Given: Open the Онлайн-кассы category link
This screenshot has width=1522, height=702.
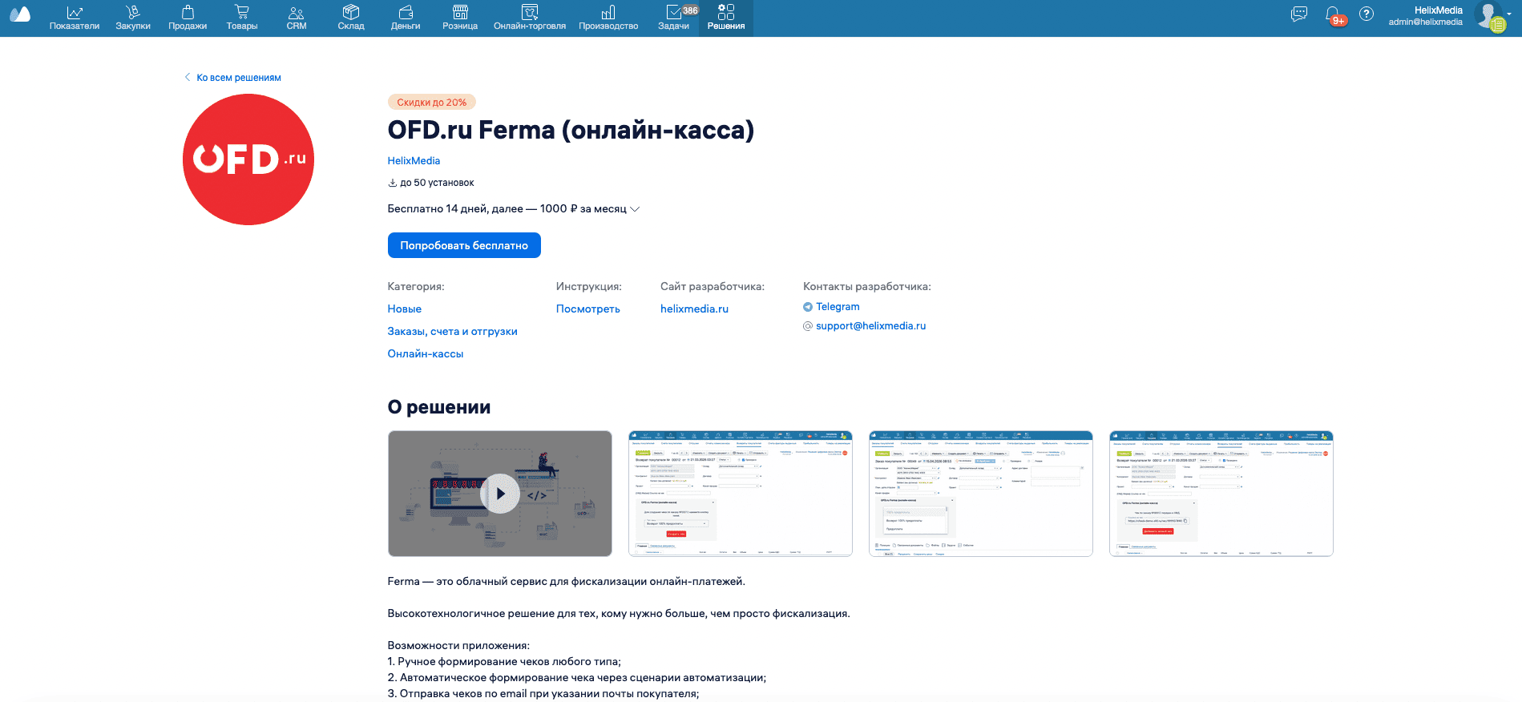Looking at the screenshot, I should point(426,353).
